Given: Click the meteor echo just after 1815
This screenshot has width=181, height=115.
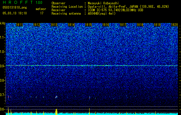Looking at the screenshot, I should (x=89, y=97).
